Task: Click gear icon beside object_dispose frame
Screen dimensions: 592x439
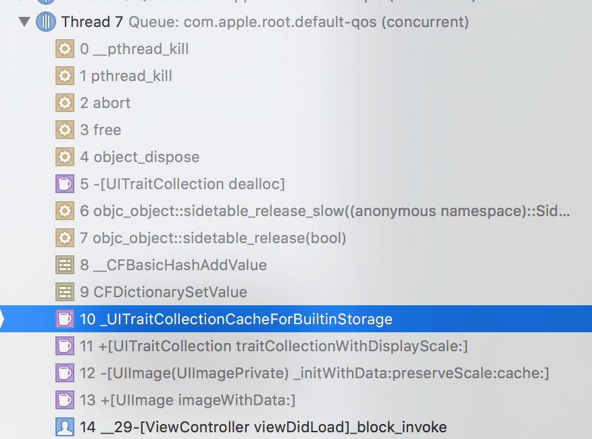Action: point(64,157)
